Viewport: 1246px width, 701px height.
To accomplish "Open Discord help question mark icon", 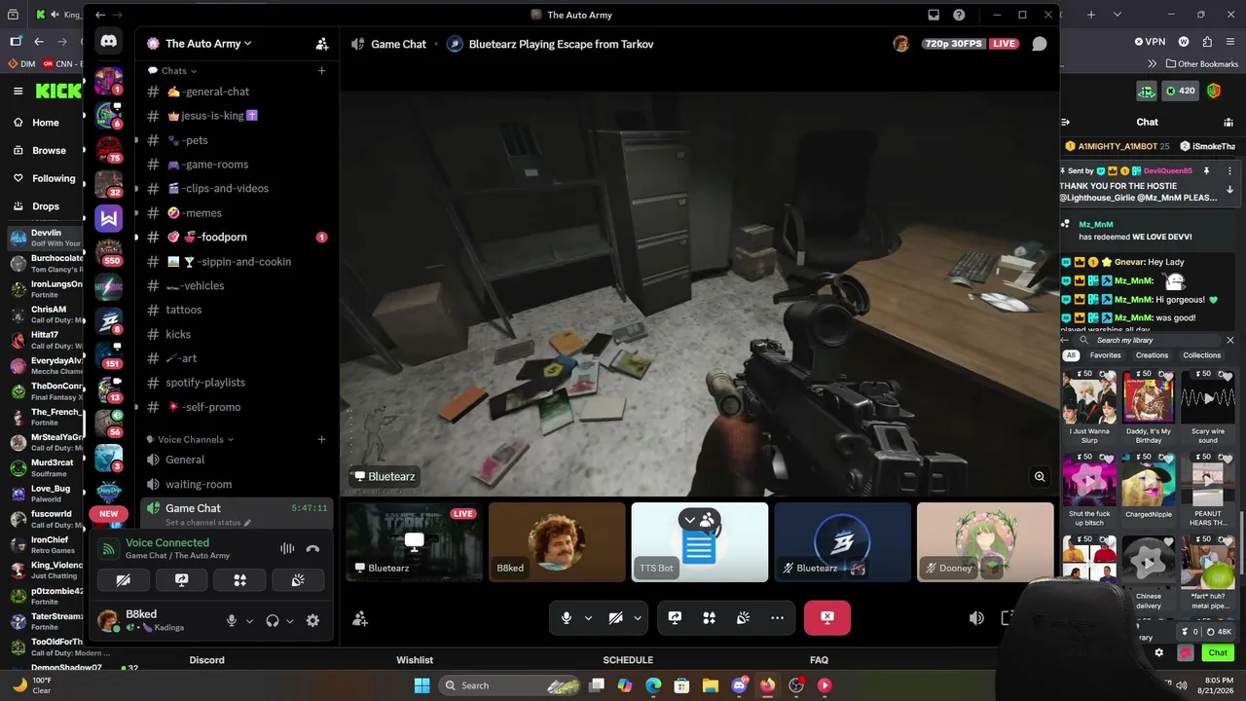I will 959,15.
